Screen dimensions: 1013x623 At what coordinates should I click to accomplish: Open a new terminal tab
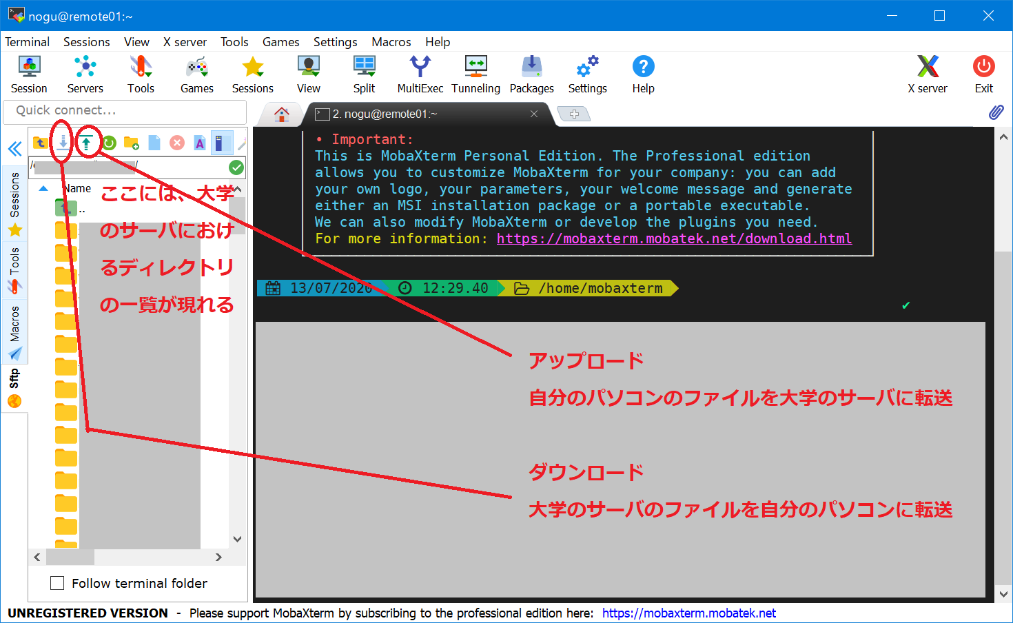click(574, 114)
